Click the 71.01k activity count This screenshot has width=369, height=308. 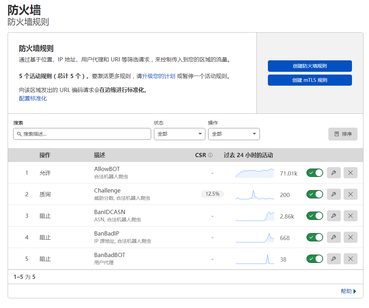[x=288, y=173]
